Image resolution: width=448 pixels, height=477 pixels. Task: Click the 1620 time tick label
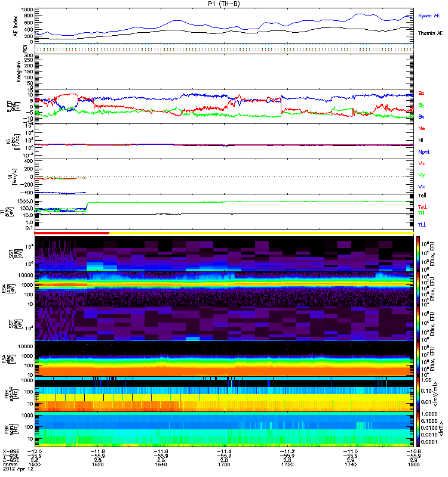[97, 464]
